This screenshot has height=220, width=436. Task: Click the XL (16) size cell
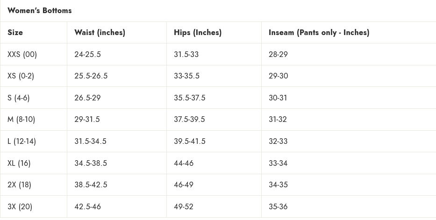click(x=19, y=163)
